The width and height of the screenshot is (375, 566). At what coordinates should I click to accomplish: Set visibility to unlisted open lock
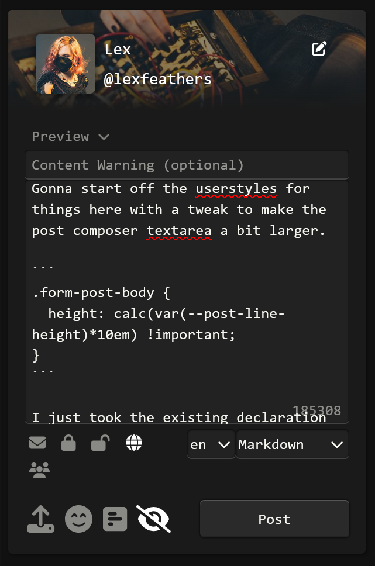point(101,444)
